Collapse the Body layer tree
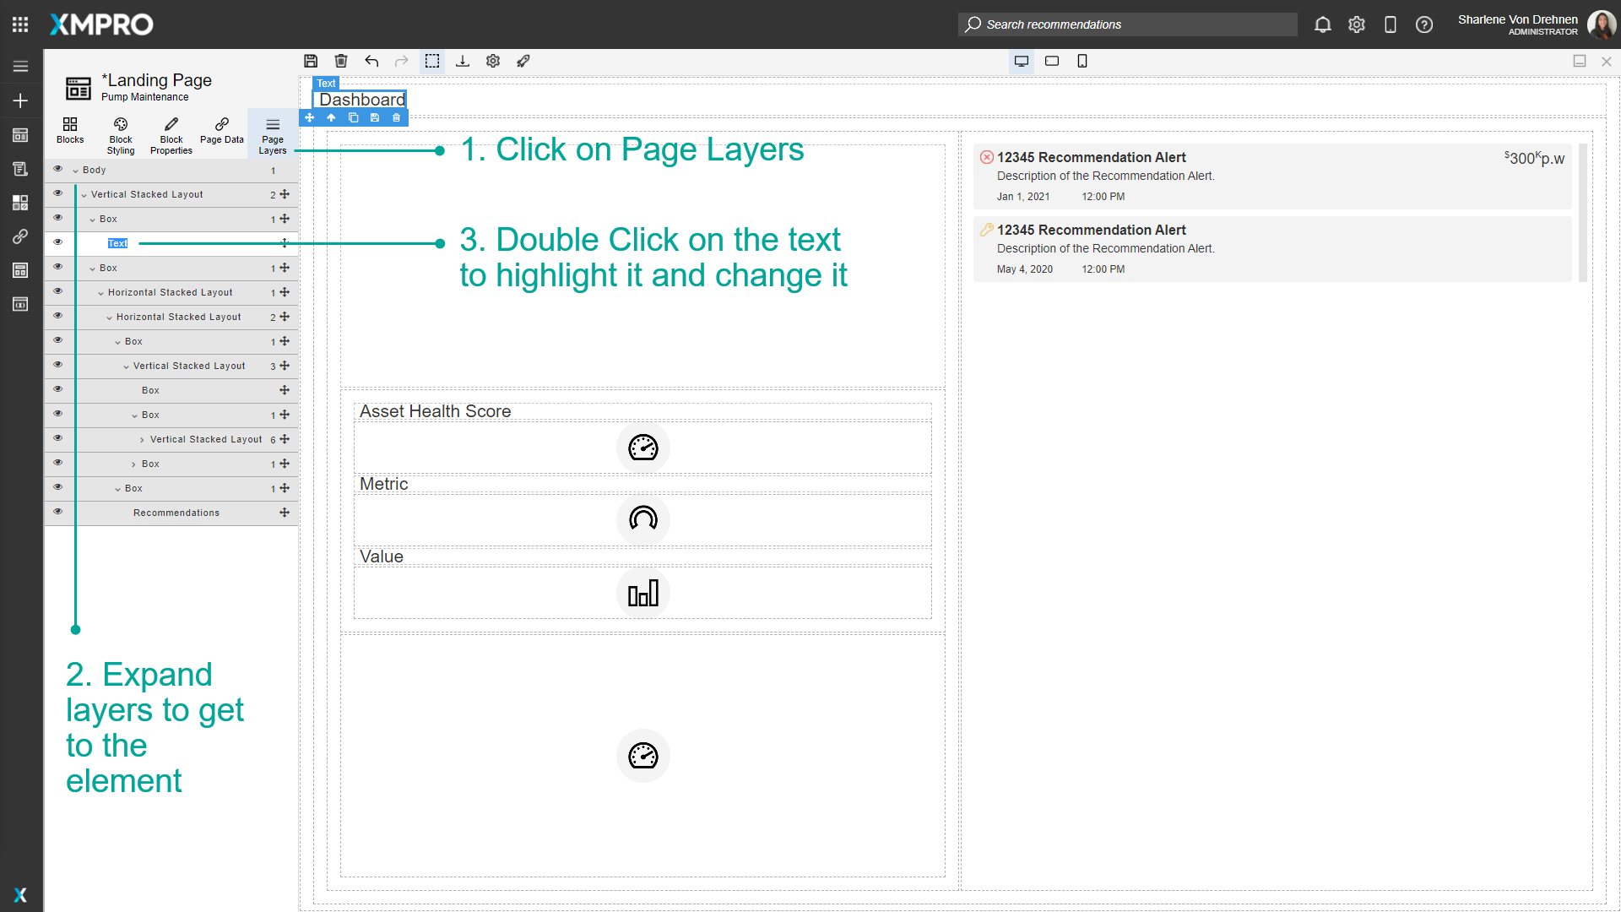Viewport: 1621px width, 912px height. [76, 170]
